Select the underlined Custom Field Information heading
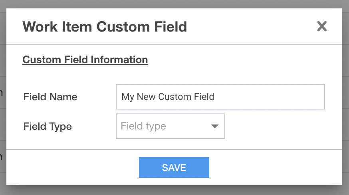 pos(85,60)
